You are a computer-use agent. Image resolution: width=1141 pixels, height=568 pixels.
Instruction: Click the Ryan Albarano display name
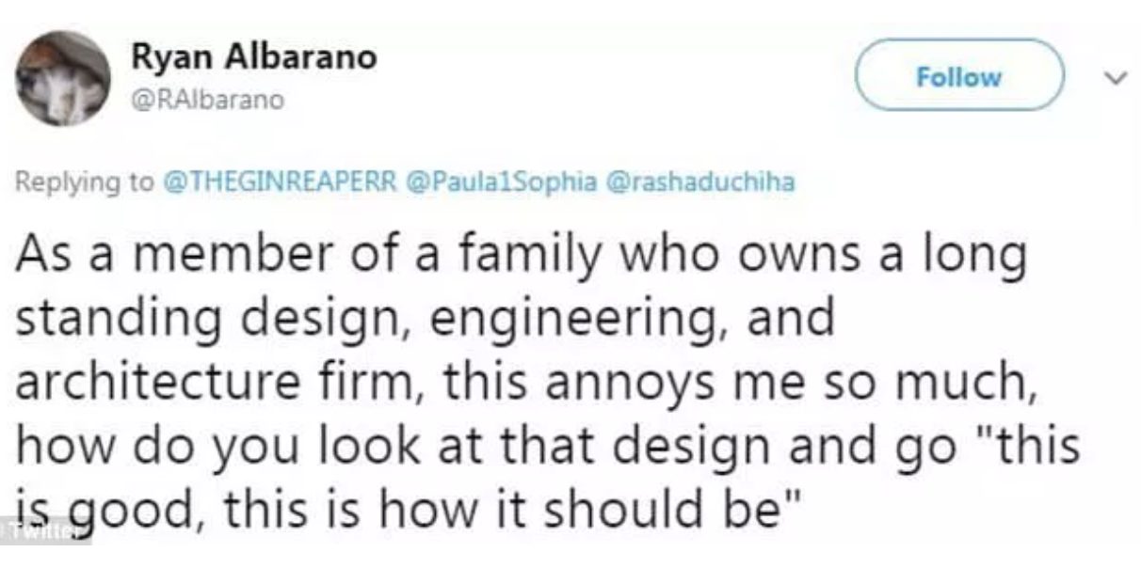(x=253, y=58)
